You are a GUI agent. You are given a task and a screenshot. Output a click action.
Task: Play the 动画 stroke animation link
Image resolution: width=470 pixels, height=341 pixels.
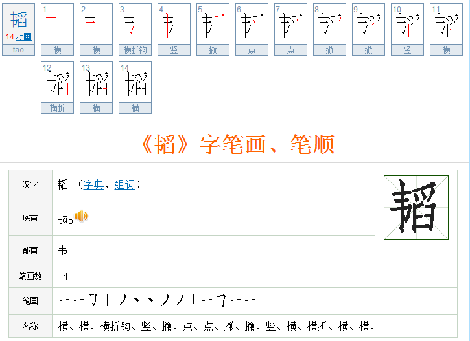coord(24,37)
